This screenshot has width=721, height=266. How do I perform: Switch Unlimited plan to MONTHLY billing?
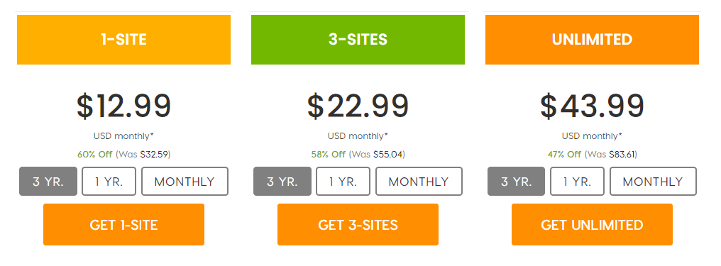pyautogui.click(x=653, y=181)
